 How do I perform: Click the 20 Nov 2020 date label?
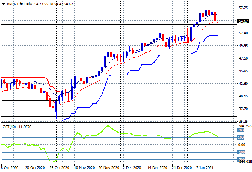click(x=109, y=168)
